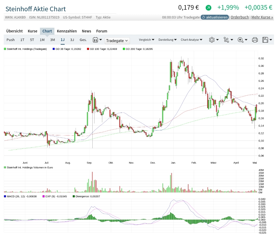Go to the Forum tab
Image resolution: width=277 pixels, height=241 pixels.
(x=101, y=31)
